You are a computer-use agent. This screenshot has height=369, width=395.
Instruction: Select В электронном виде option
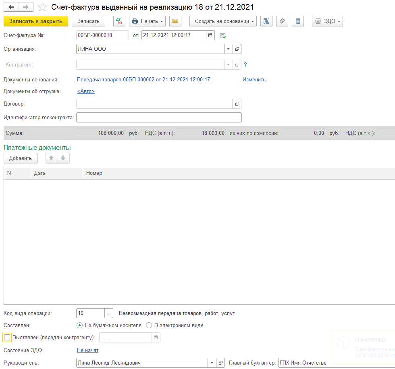149,325
